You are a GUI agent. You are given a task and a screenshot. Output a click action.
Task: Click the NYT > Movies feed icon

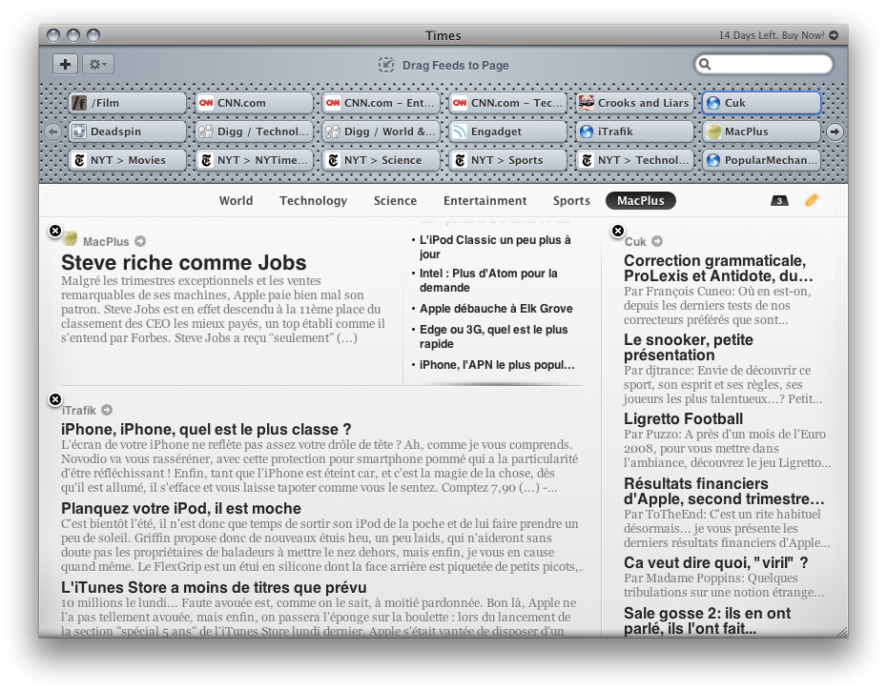coord(79,160)
